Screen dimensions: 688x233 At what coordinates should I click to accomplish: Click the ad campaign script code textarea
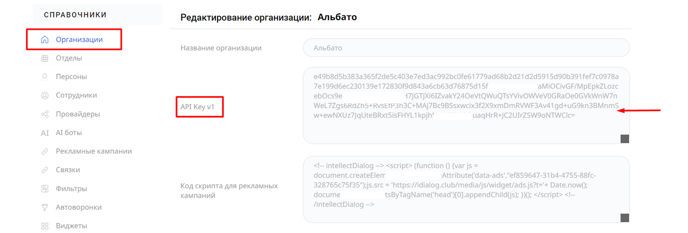(466, 189)
